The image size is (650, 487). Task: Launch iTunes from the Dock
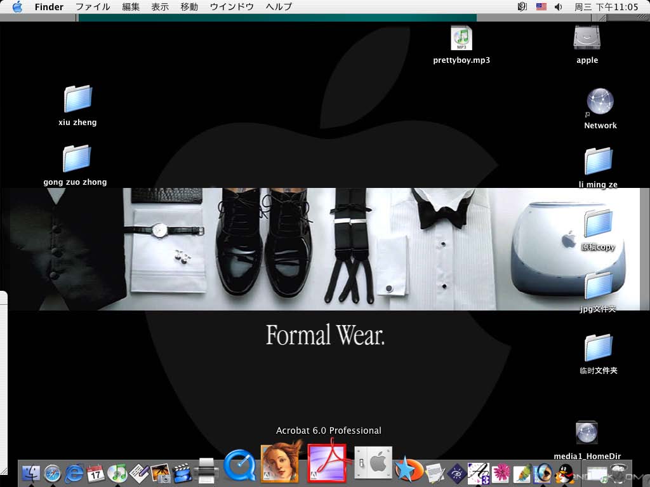[117, 473]
